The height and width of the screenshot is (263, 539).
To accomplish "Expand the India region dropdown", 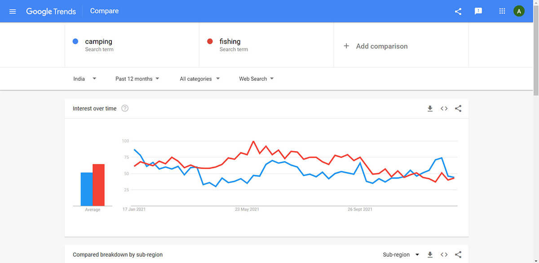I will pos(85,79).
